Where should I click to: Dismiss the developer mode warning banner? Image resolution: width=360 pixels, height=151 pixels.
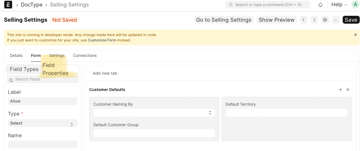click(x=355, y=35)
